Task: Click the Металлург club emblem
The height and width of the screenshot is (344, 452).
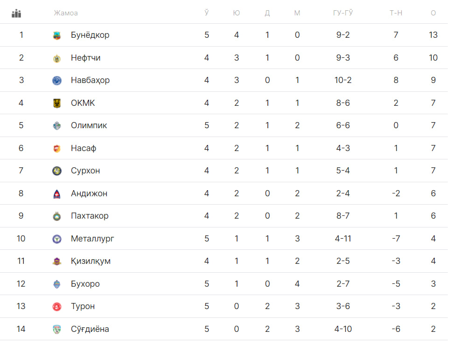Action: tap(56, 239)
